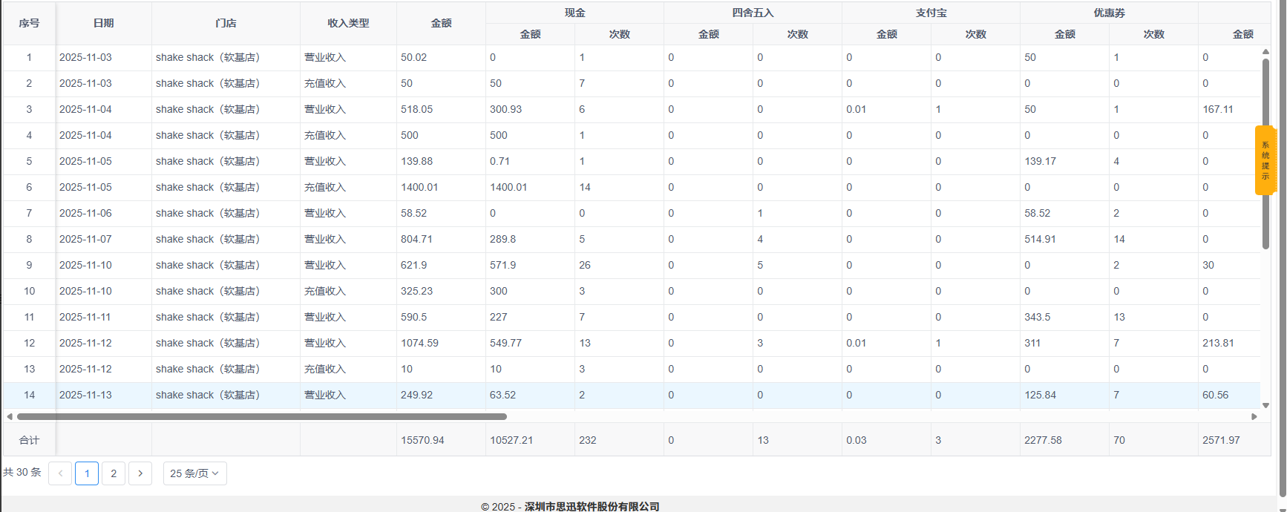
Task: Select page 1 in pagination
Action: (x=87, y=473)
